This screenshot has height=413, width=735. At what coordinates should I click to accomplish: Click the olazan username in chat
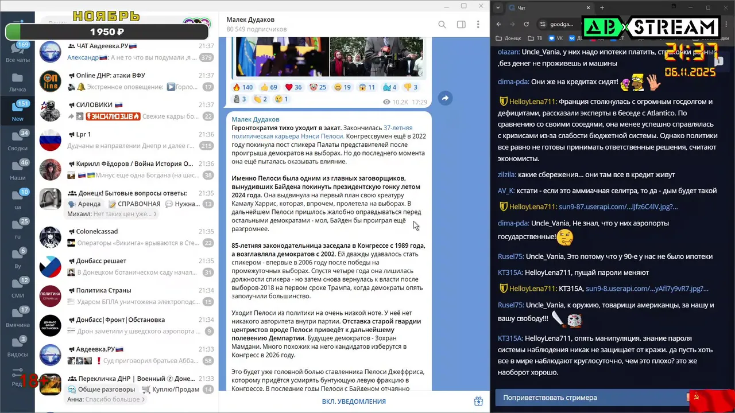click(509, 52)
